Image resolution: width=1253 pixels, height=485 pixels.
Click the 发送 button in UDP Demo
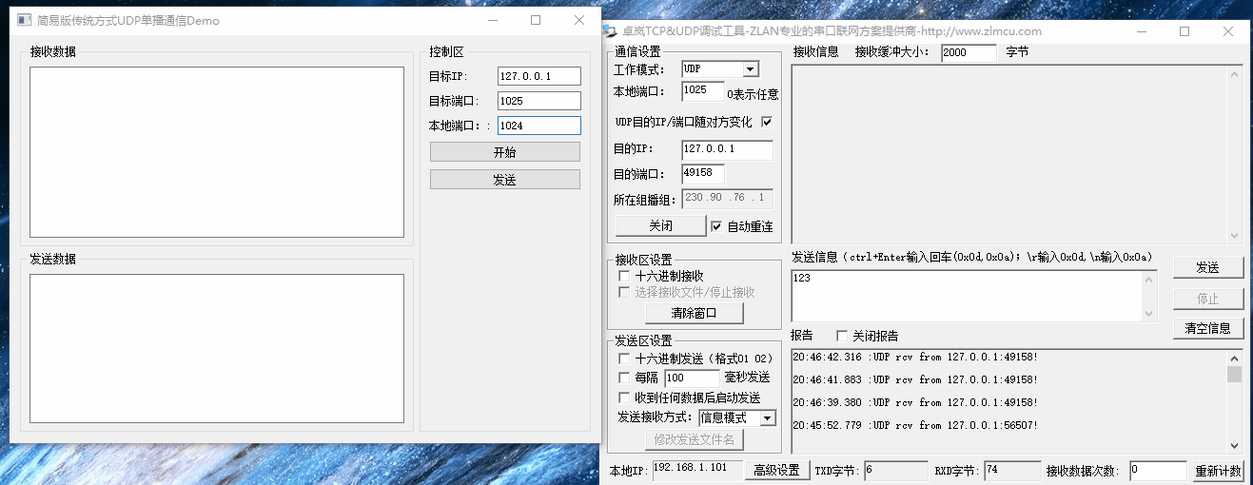[504, 180]
